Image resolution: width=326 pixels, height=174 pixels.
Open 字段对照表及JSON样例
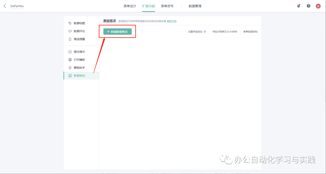pyautogui.click(x=225, y=32)
